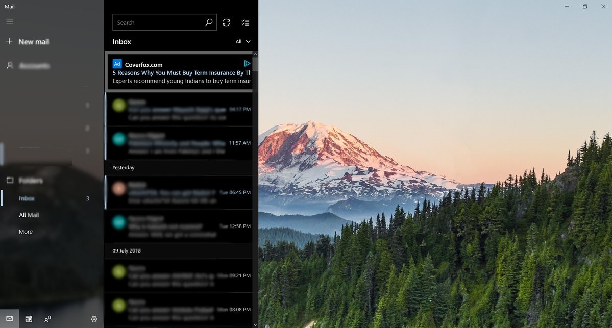
Task: Click the sync mailbox refresh icon
Action: (227, 22)
